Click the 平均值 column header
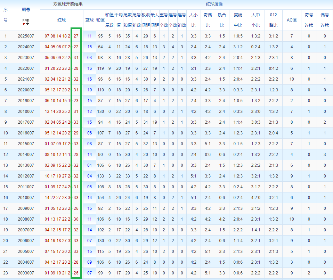The height and width of the screenshot is (280, 333). 119,20
